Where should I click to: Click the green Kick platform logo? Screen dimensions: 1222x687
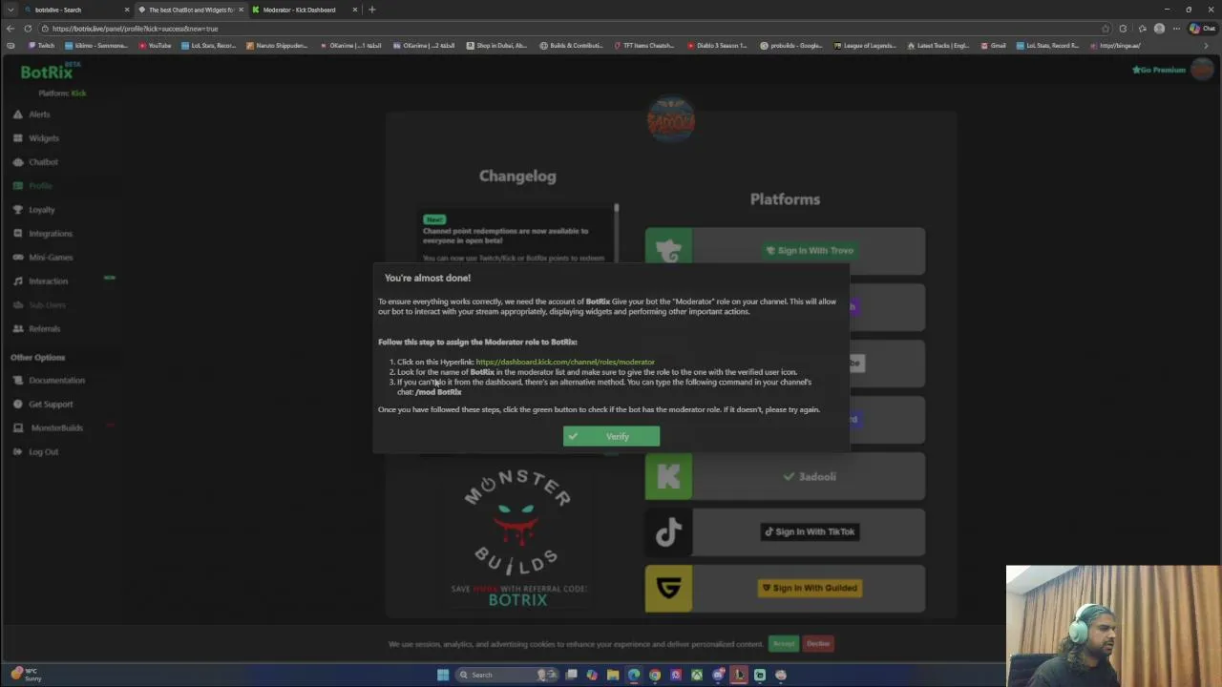(x=668, y=476)
